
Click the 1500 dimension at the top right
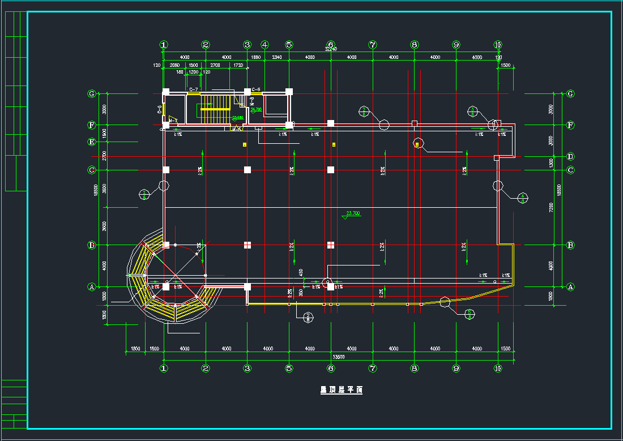(505, 66)
